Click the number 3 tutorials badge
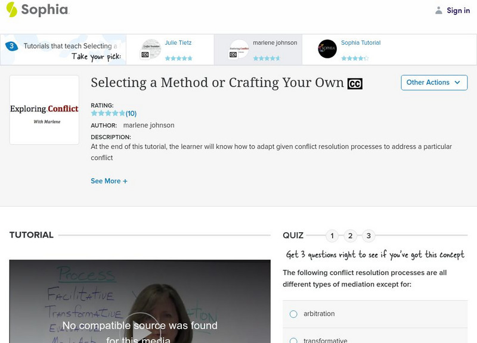This screenshot has height=343, width=477. coord(11,46)
